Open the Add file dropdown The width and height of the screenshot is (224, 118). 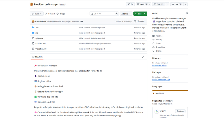pyautogui.click(x=126, y=14)
